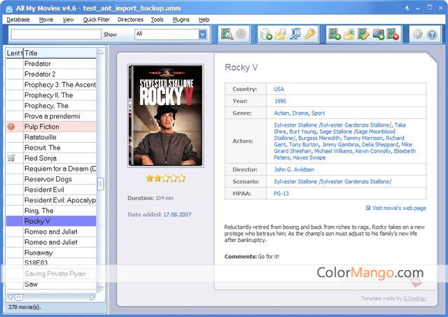This screenshot has height=317, width=448.
Task: Click the star rating under the cover
Action: click(164, 179)
